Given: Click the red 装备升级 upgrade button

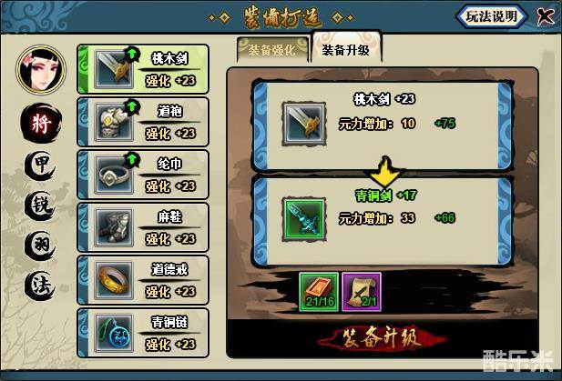Looking at the screenshot, I should point(382,337).
